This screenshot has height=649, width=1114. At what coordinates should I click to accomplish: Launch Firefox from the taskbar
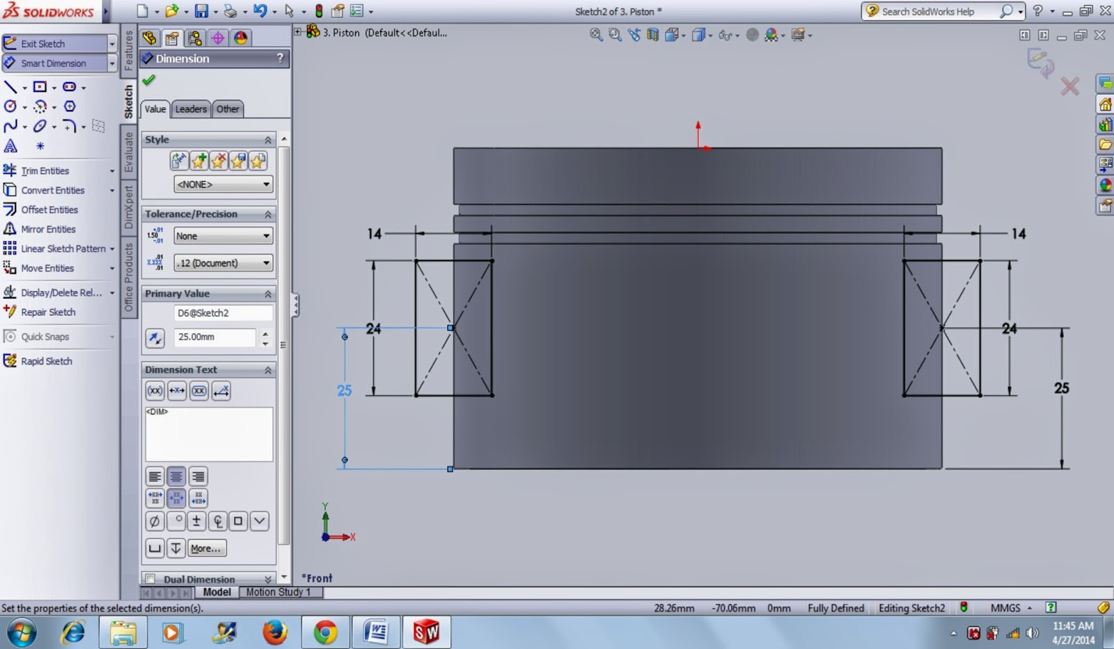coord(274,632)
